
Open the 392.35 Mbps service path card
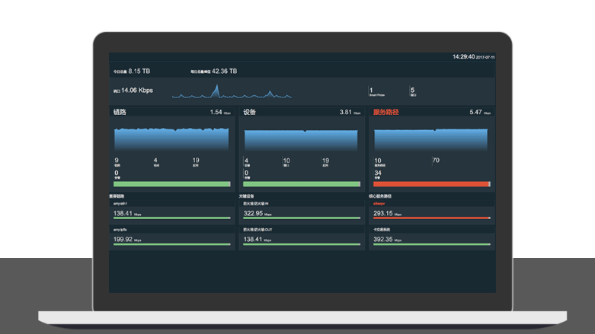[x=431, y=238]
